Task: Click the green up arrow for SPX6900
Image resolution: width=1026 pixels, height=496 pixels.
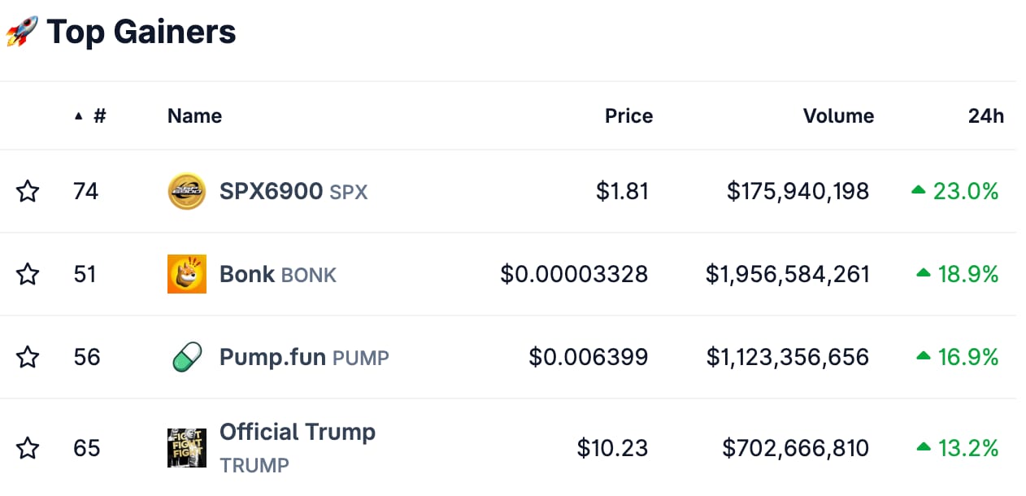Action: coord(919,190)
